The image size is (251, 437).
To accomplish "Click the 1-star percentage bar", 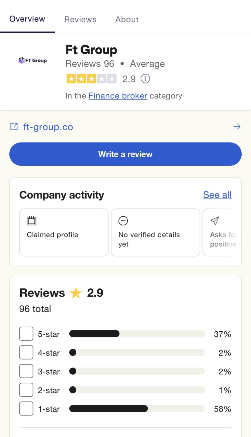I will (x=137, y=408).
